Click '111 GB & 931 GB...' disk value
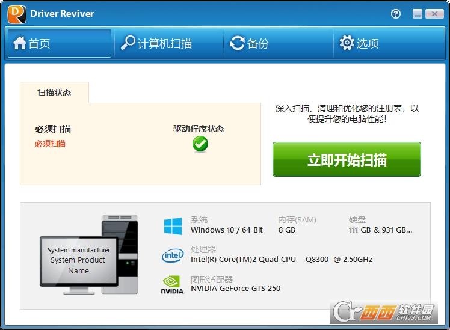Image resolution: width=450 pixels, height=330 pixels. [x=380, y=230]
